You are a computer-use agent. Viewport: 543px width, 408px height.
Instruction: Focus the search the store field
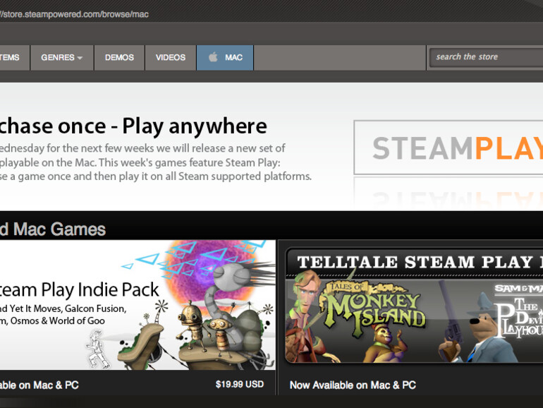(486, 57)
